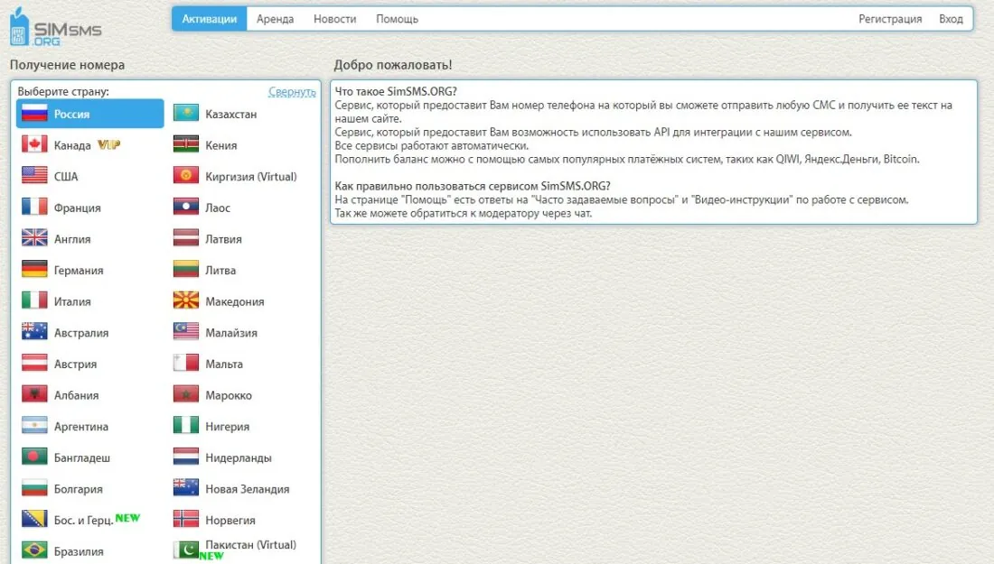The height and width of the screenshot is (564, 994).
Task: Open the Помощь page
Action: (396, 18)
